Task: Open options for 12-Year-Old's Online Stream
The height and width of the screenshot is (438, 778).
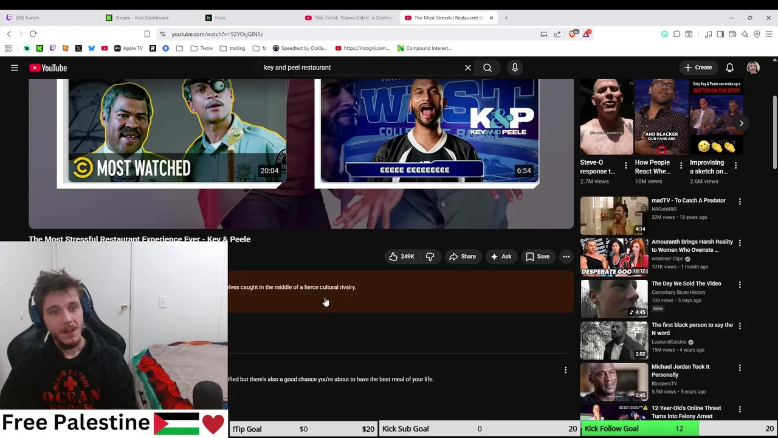Action: coord(740,409)
